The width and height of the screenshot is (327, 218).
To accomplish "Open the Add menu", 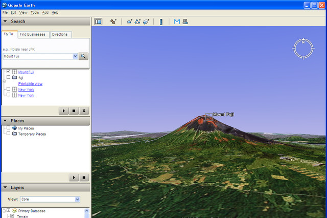I will (x=45, y=12).
